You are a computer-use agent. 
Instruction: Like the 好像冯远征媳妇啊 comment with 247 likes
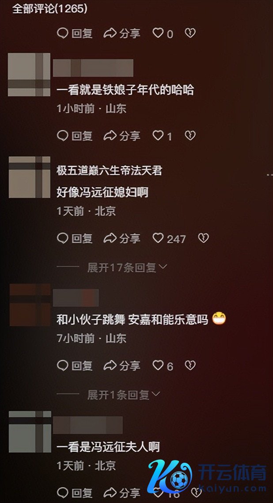click(x=169, y=238)
